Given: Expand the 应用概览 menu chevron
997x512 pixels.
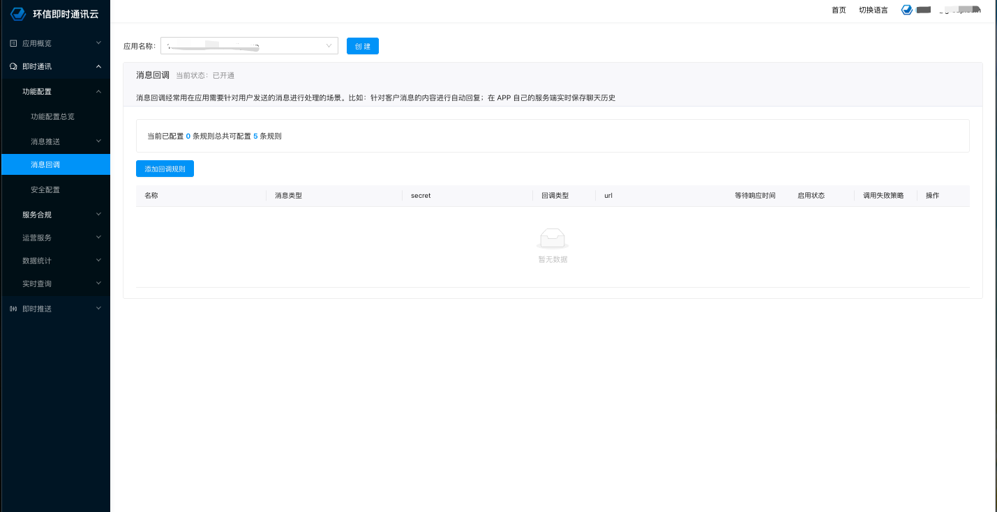Looking at the screenshot, I should [x=98, y=43].
